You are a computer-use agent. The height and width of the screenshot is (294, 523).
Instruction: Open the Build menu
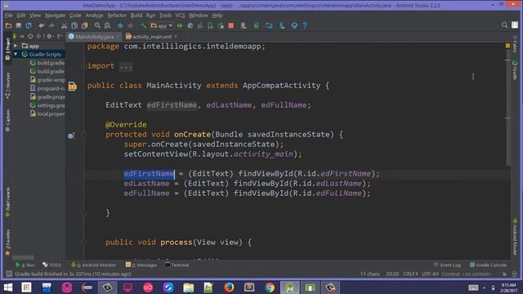[x=136, y=16]
